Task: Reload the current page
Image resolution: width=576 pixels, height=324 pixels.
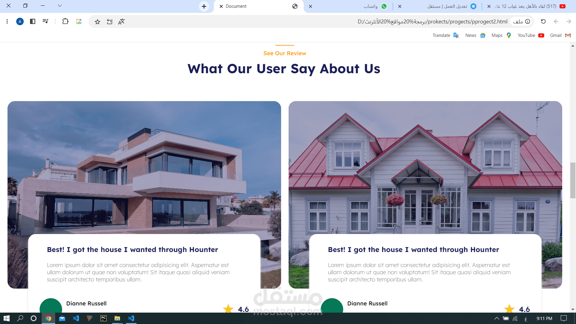Action: pos(543,21)
